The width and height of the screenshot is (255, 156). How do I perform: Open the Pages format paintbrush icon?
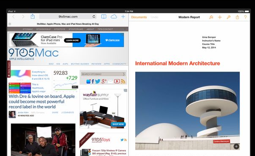pyautogui.click(x=211, y=17)
